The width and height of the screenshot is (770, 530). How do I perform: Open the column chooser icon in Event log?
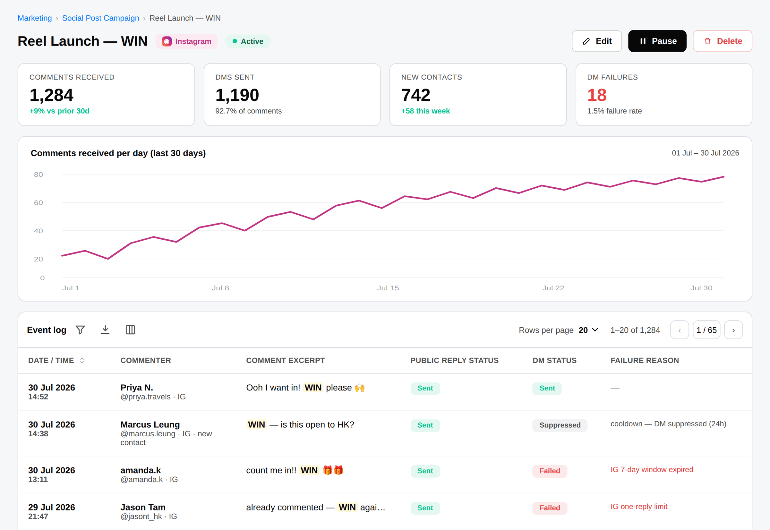click(131, 330)
